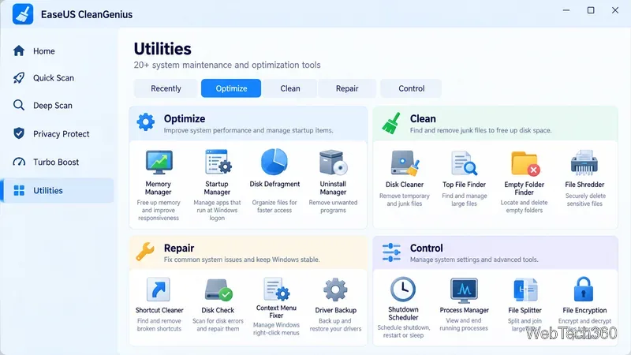The height and width of the screenshot is (355, 631).
Task: Click 'Find and remove broken shortcuts' text
Action: click(x=159, y=325)
